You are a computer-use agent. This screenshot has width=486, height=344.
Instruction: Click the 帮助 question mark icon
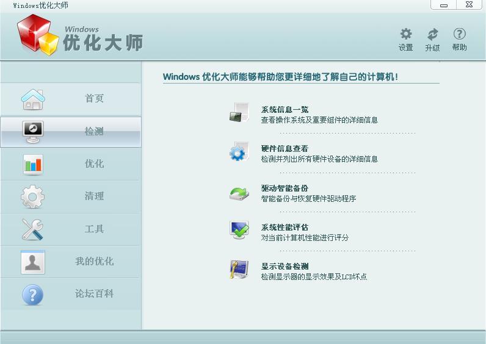click(459, 34)
